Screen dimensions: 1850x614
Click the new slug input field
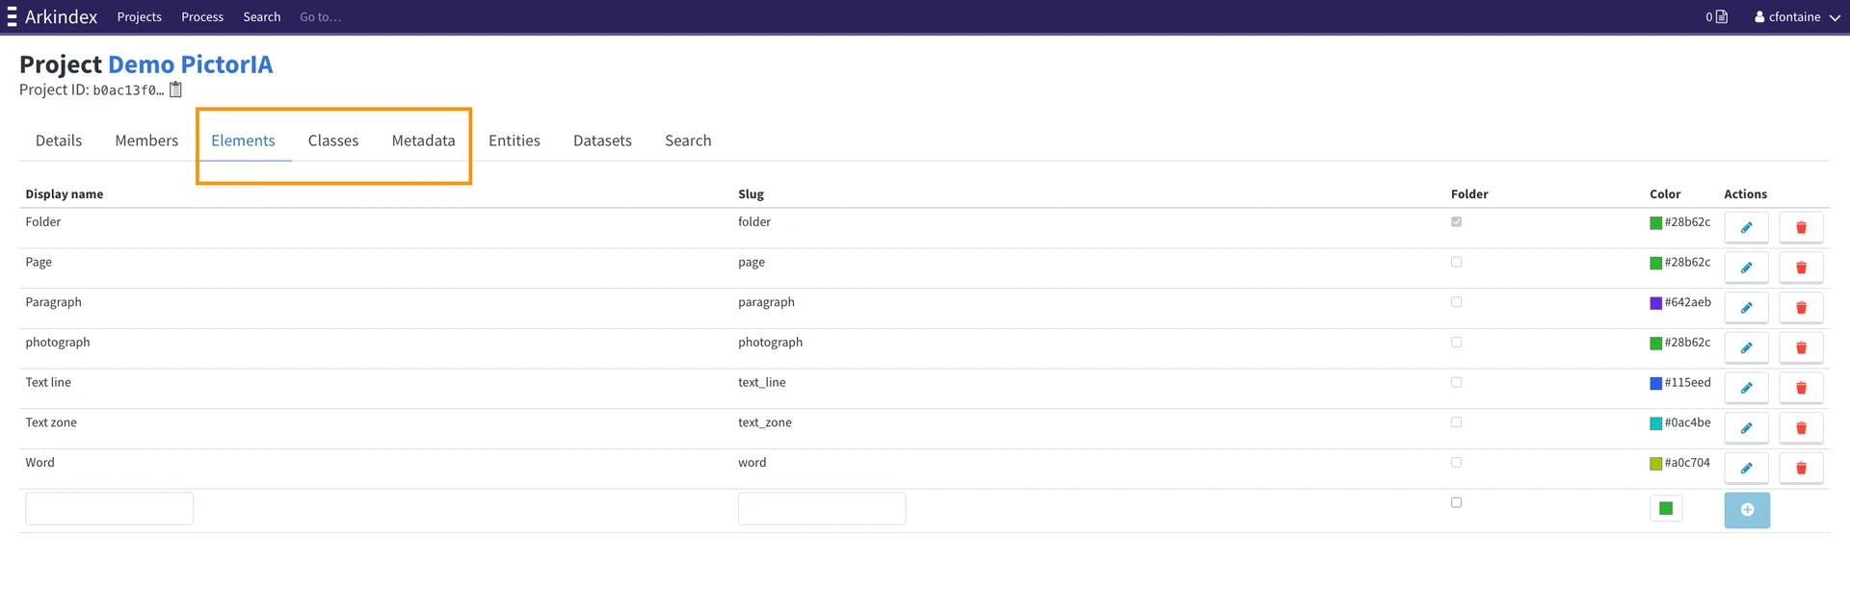coord(822,508)
